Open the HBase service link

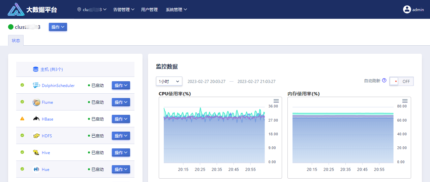[x=48, y=119]
